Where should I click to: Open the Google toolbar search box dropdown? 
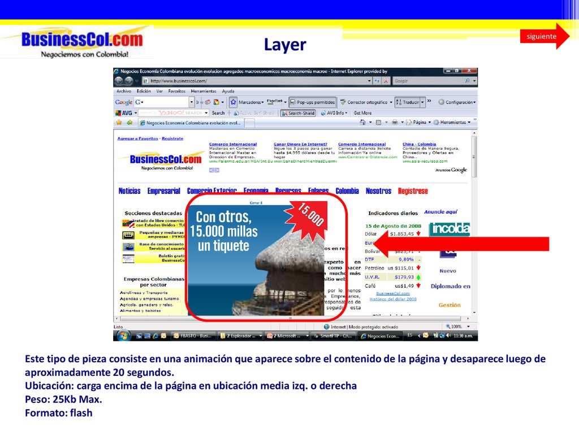(x=191, y=102)
